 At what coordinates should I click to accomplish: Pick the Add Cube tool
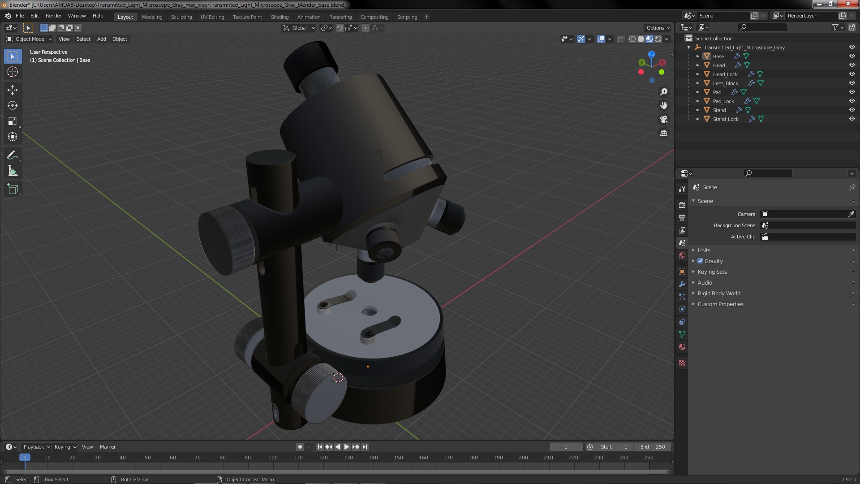coord(13,189)
